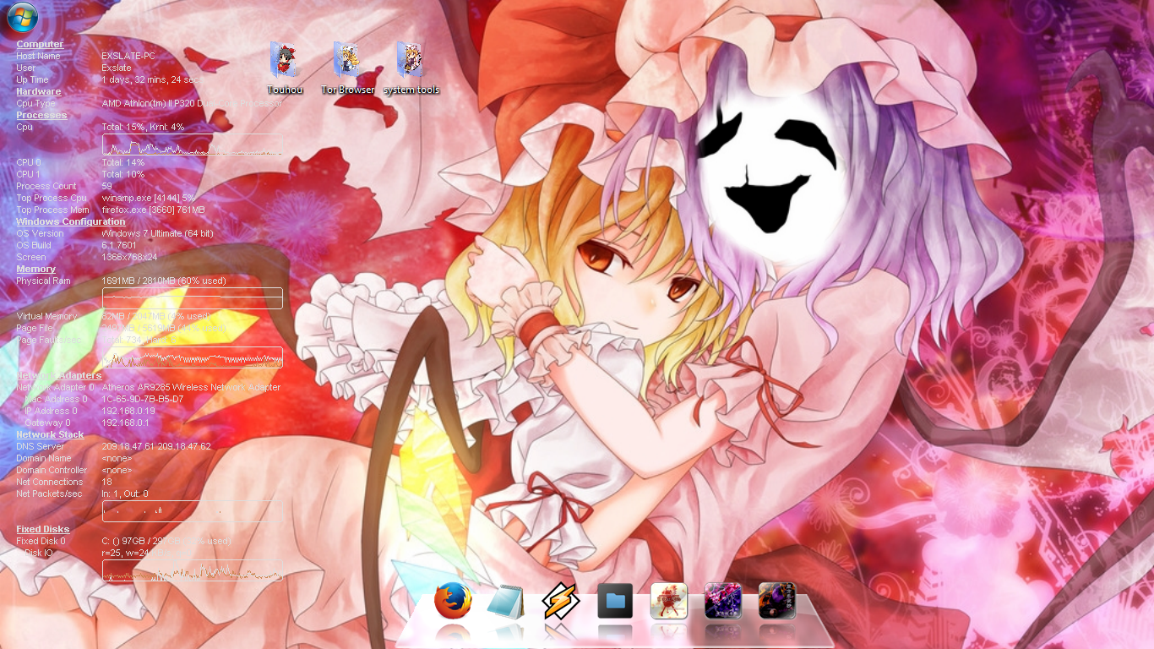Click the Process Count value 59

106,186
